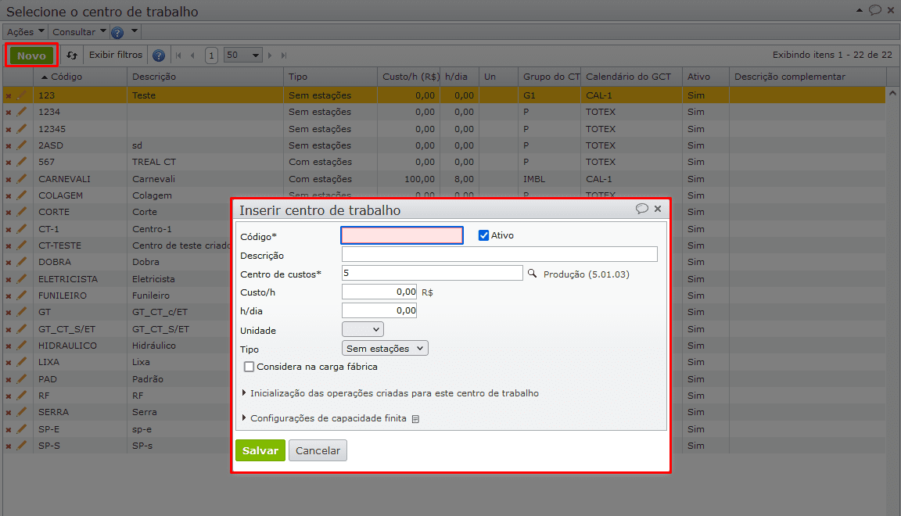901x516 pixels.
Task: Click the magnifier beside Centro de custos
Action: tap(533, 274)
